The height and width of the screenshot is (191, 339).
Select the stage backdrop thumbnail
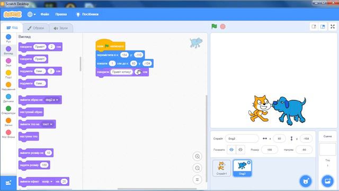pyautogui.click(x=327, y=149)
